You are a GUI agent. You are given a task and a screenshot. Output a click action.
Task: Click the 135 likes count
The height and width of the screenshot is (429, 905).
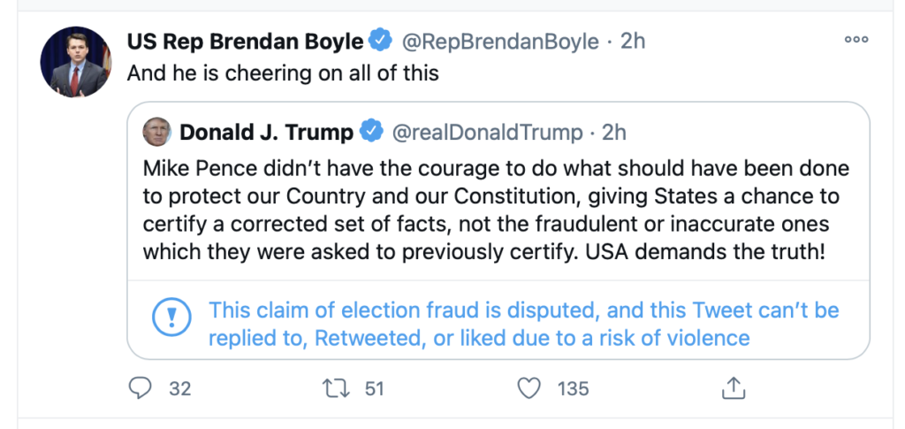pos(572,388)
